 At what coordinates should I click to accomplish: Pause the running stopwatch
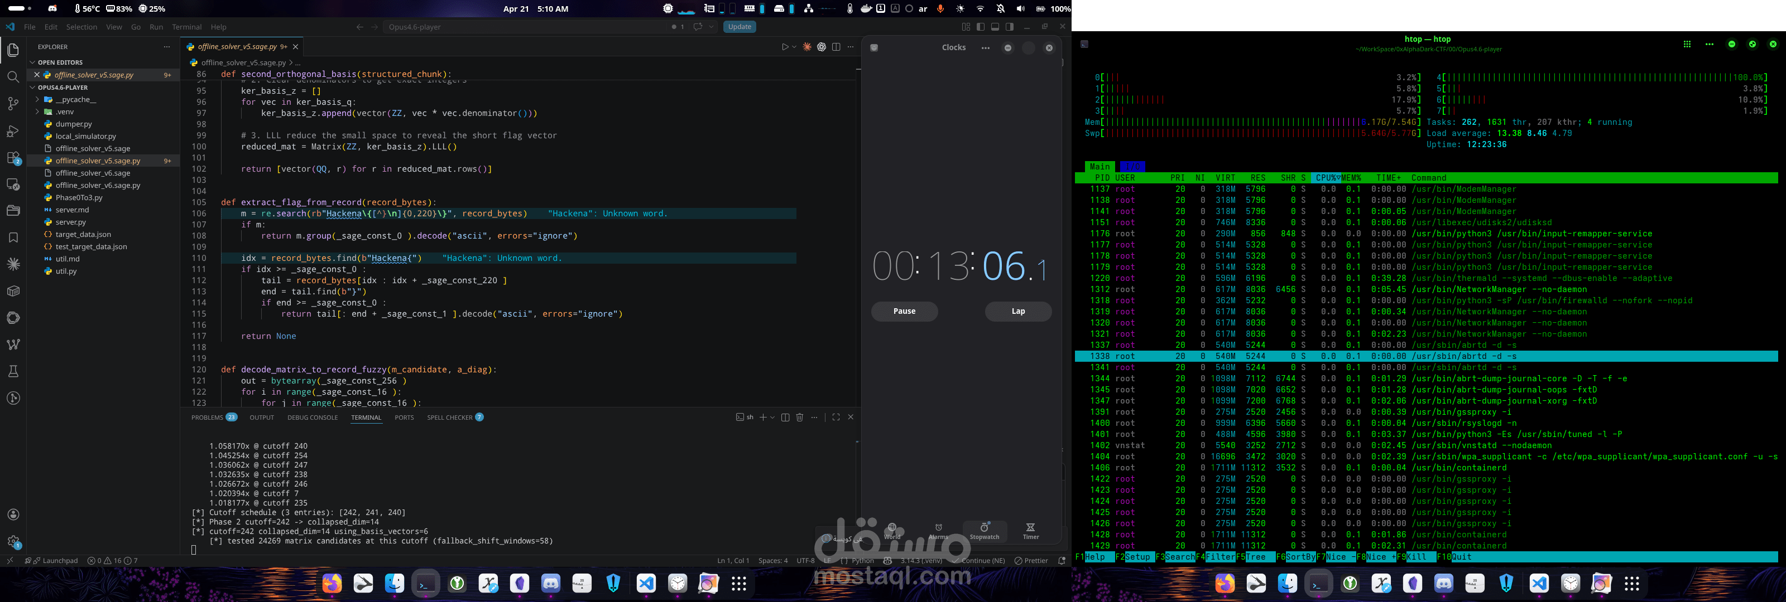[904, 311]
